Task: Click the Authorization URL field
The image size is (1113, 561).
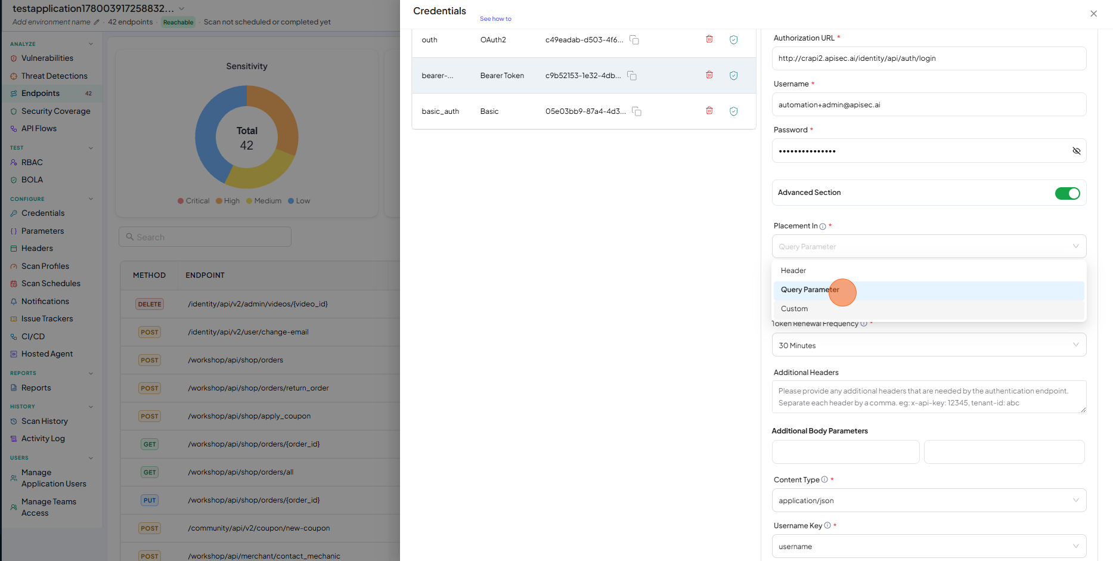Action: [929, 58]
